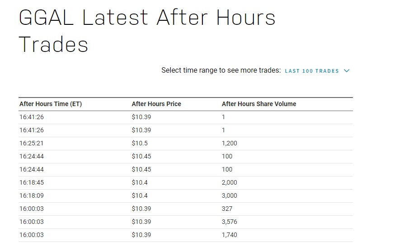
Task: Select the 3,576 share volume cell
Action: (x=229, y=222)
